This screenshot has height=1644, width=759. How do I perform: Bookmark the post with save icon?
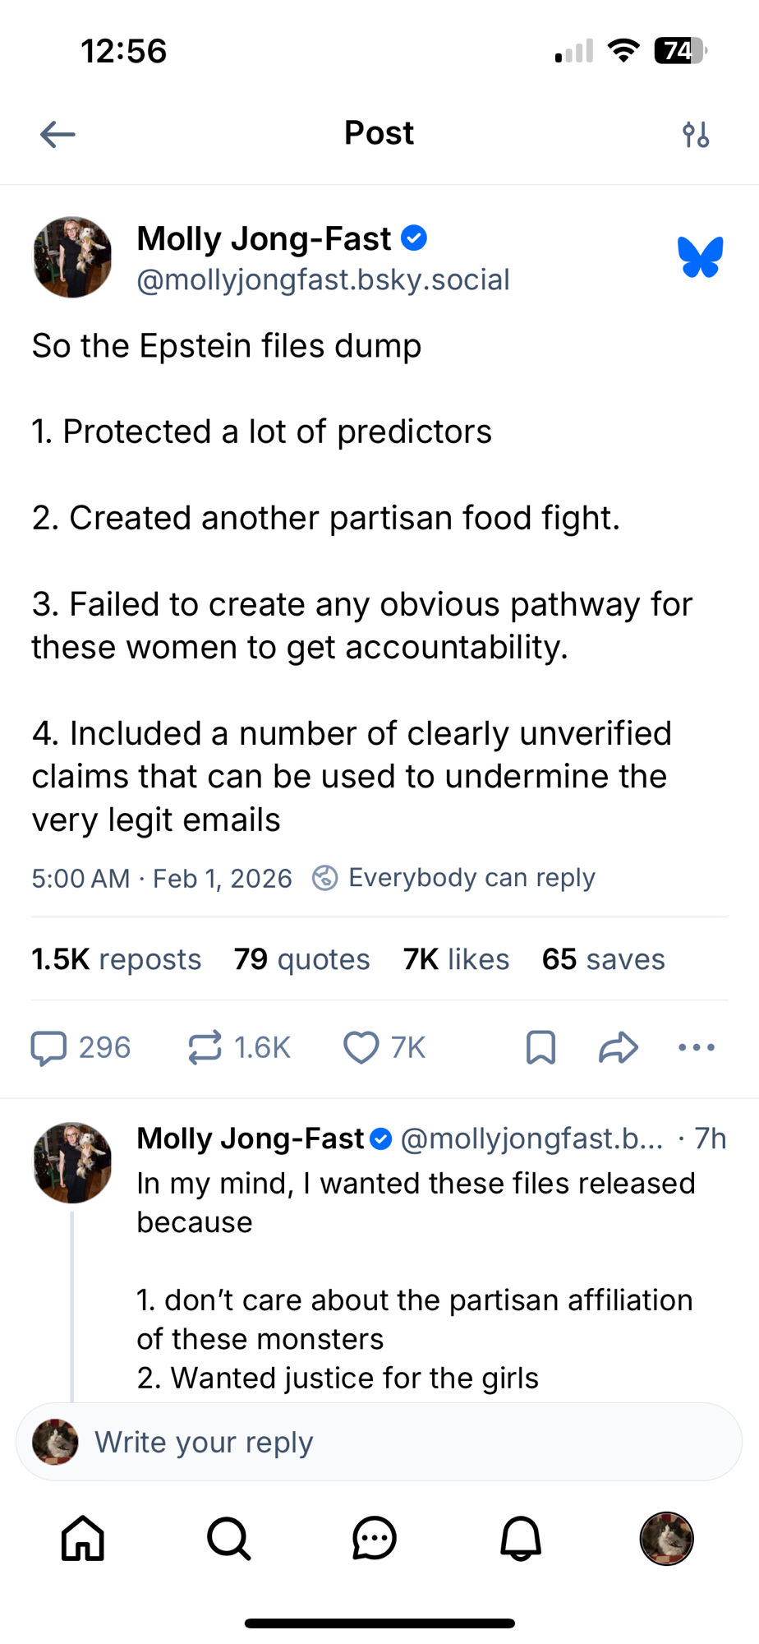pos(540,1048)
